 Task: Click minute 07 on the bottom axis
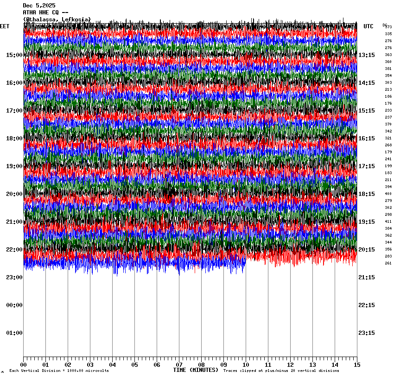tap(179, 365)
